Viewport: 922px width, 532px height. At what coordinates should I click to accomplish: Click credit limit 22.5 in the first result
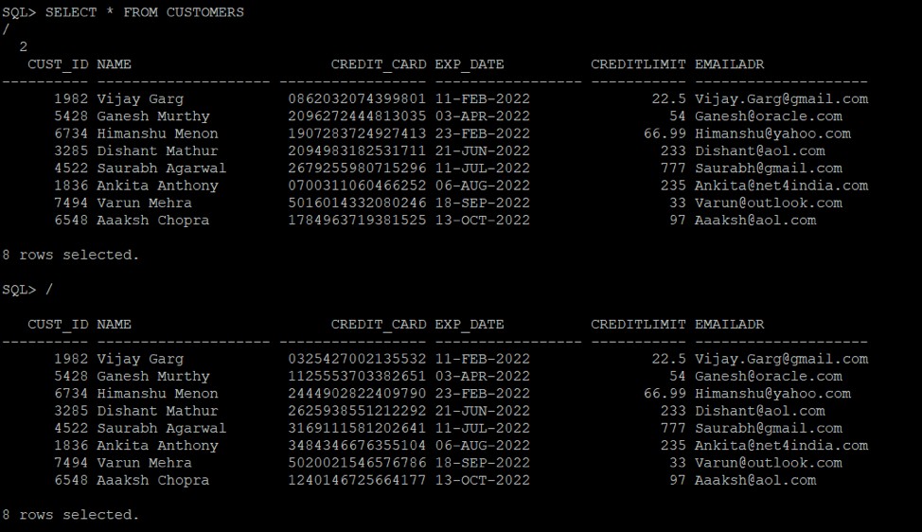coord(668,98)
